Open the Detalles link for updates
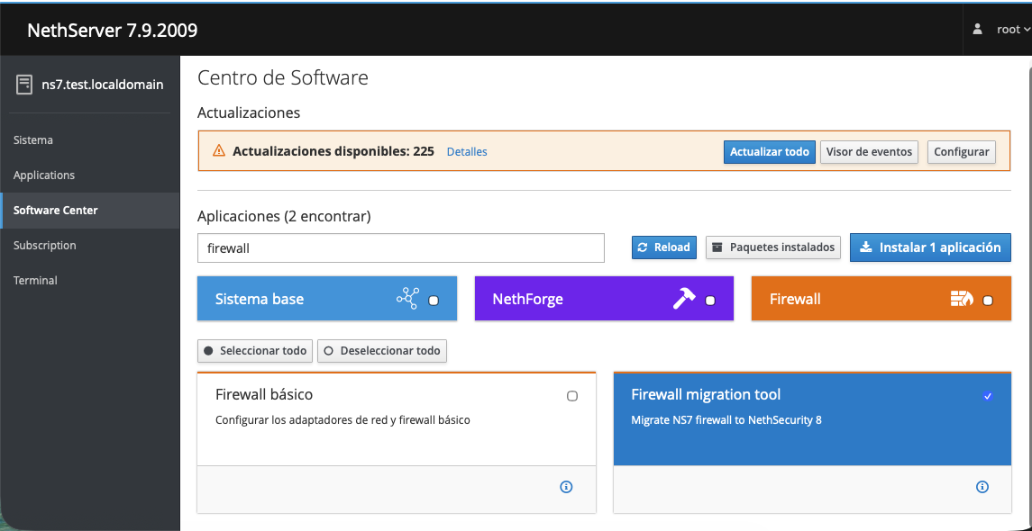1032x531 pixels. [x=467, y=152]
